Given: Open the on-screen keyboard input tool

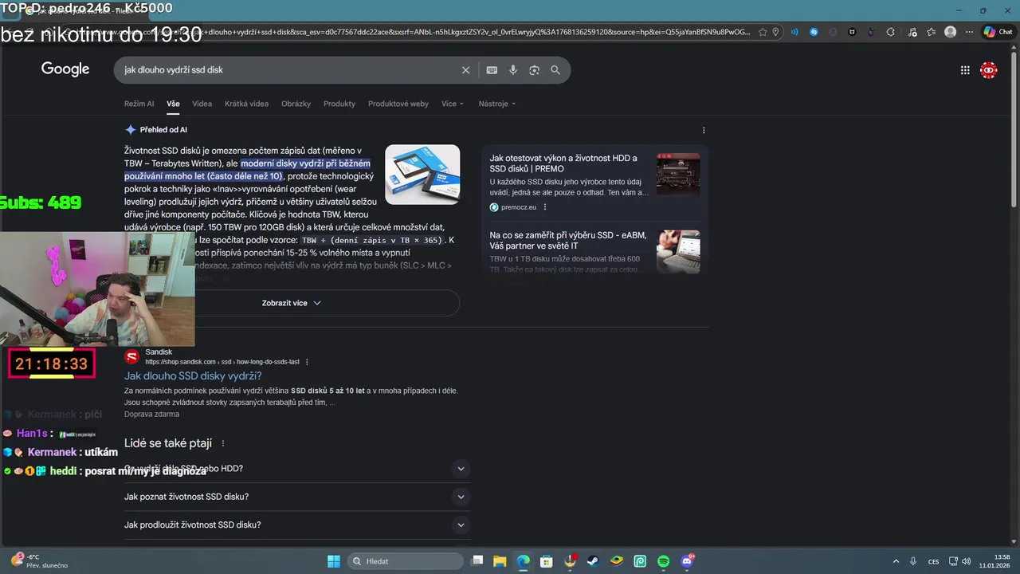Looking at the screenshot, I should click(492, 70).
